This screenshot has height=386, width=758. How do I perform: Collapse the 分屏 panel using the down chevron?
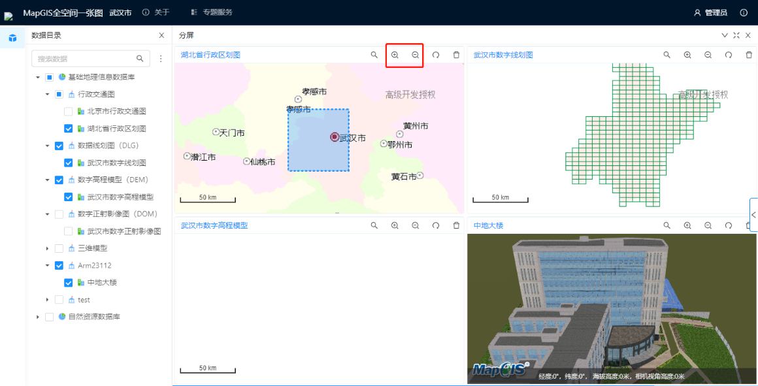click(725, 35)
